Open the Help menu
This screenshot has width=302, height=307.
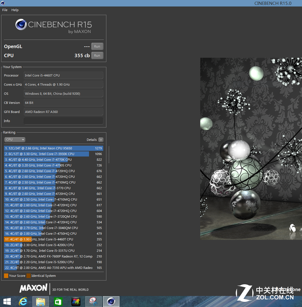(15, 10)
